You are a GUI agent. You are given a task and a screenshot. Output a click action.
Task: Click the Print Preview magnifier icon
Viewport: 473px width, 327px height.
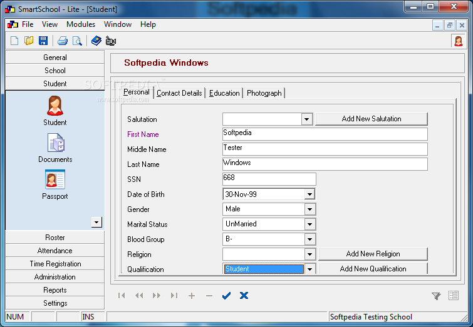click(77, 41)
